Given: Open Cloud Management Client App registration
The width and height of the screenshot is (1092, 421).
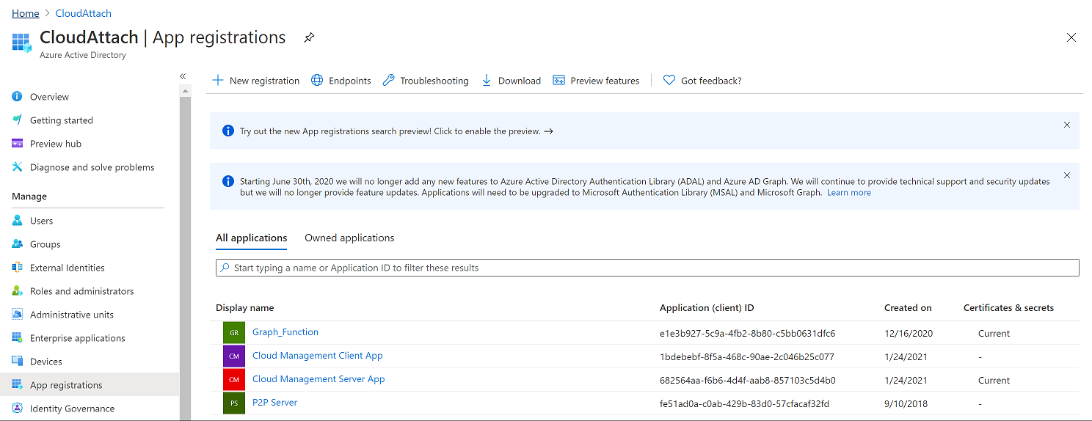Looking at the screenshot, I should tap(318, 356).
